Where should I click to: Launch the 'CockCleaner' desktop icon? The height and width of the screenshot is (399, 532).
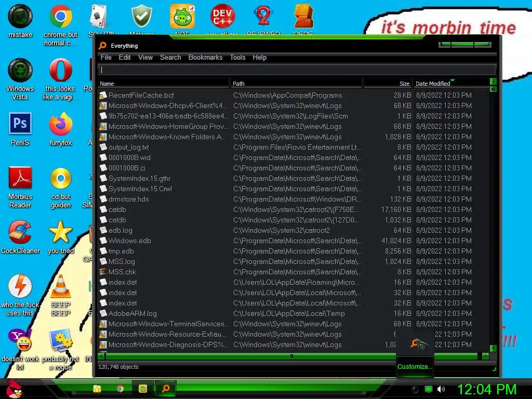[20, 237]
